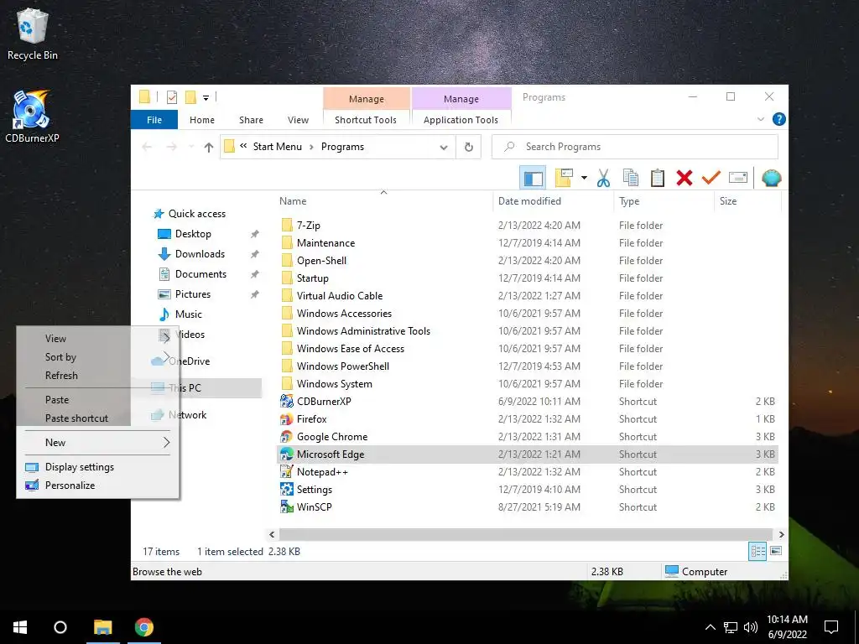Select the Google Chrome shortcut icon in the list

(287, 437)
